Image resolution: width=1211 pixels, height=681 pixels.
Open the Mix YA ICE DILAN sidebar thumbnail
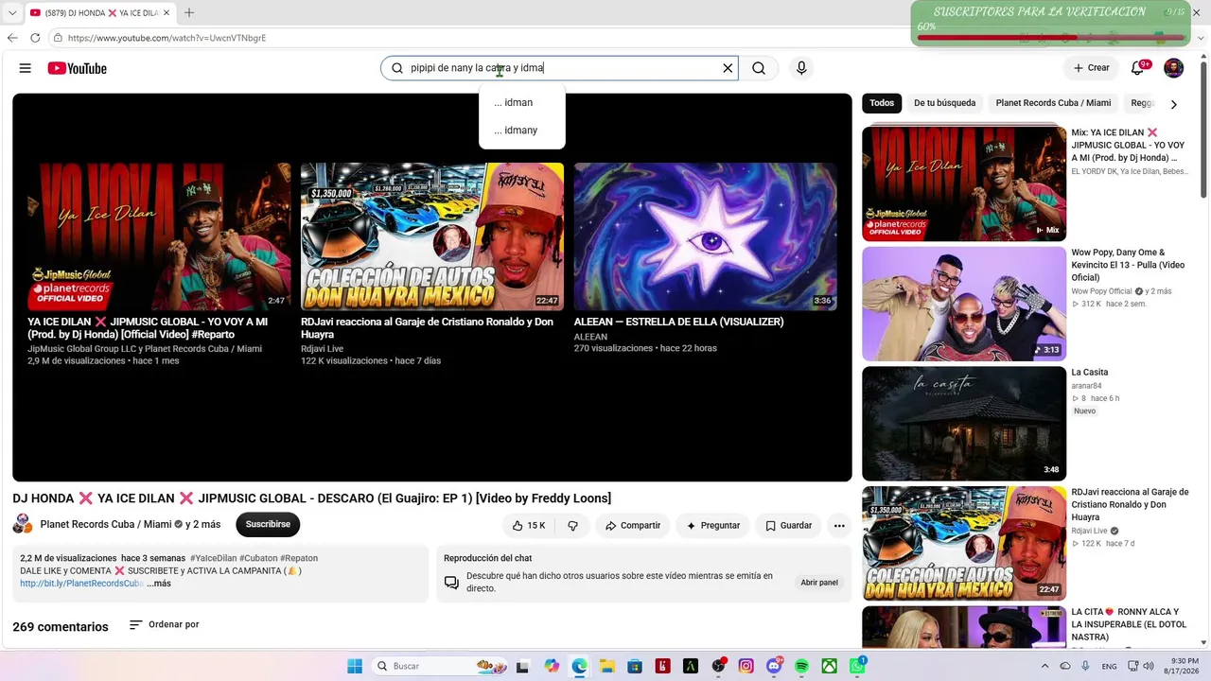pos(964,183)
